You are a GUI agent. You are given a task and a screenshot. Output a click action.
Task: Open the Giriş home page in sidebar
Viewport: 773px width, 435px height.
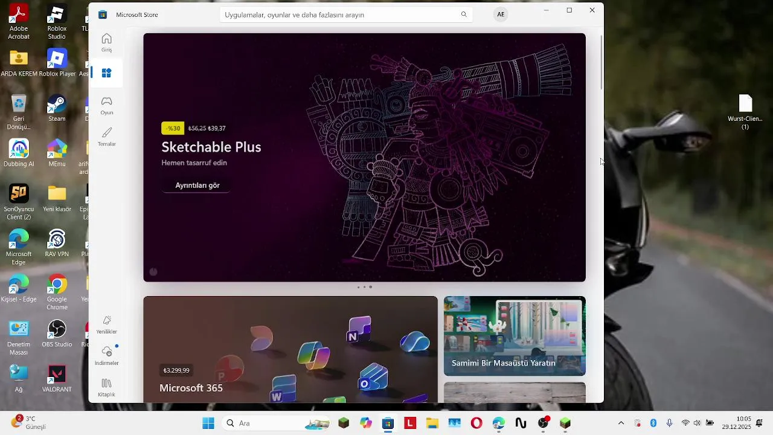pos(106,42)
